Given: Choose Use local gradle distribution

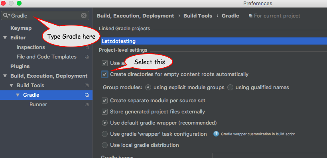Looking at the screenshot, I should tap(104, 145).
